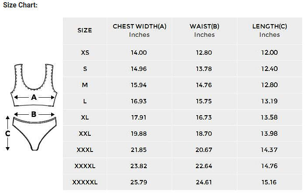The width and height of the screenshot is (306, 194).
Task: Click the bikini bottom diagram
Action: [35, 134]
